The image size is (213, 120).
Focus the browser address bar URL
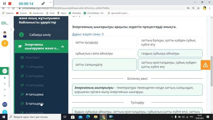click(66, 8)
